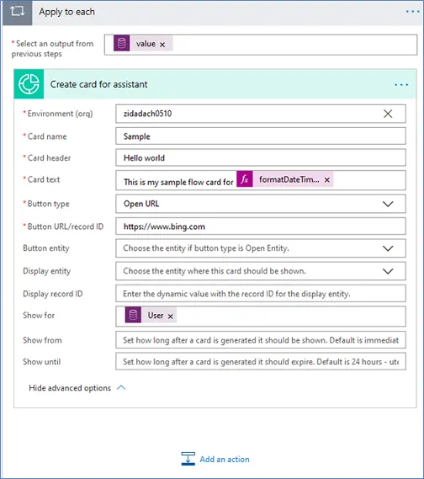424x479 pixels.
Task: Remove the formatDateTime expression token
Action: click(x=327, y=180)
